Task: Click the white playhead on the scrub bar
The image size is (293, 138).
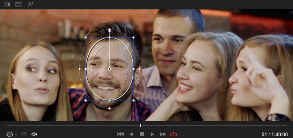Action: (140, 126)
